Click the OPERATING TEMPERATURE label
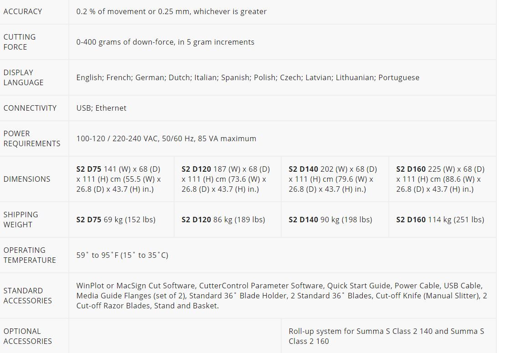Screen dimensions: 505x353 (x=29, y=255)
